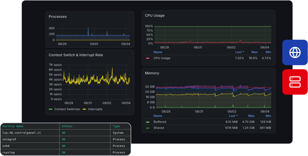
Task: Sort the CPU Usage legend by Max
Action: pos(255,52)
